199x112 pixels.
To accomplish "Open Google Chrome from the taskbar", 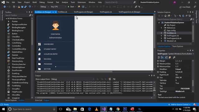I will [118, 109].
